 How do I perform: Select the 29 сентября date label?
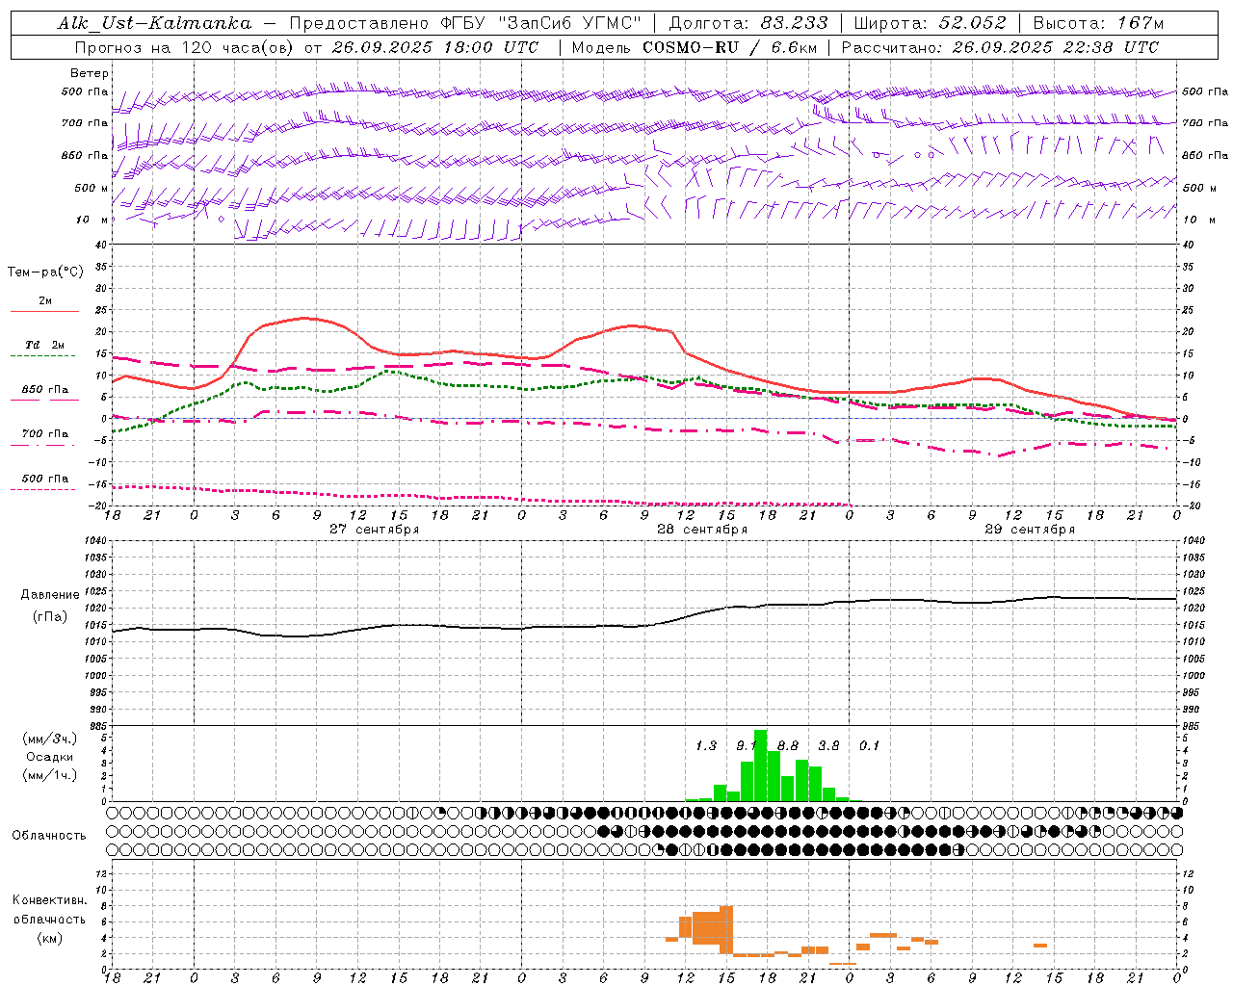[1030, 530]
